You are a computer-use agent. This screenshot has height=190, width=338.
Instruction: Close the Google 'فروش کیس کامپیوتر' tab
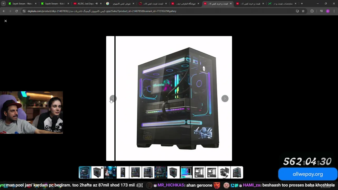133,4
